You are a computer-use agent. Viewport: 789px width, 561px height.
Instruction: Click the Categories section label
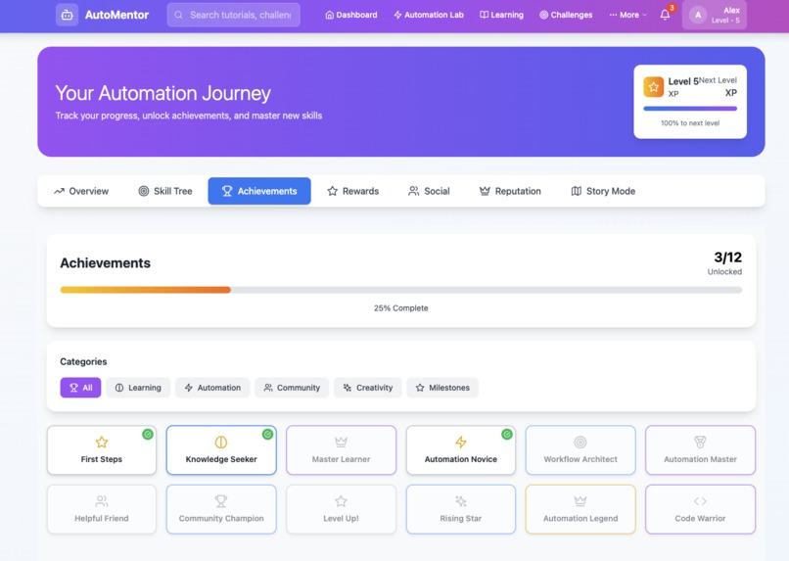pos(83,361)
